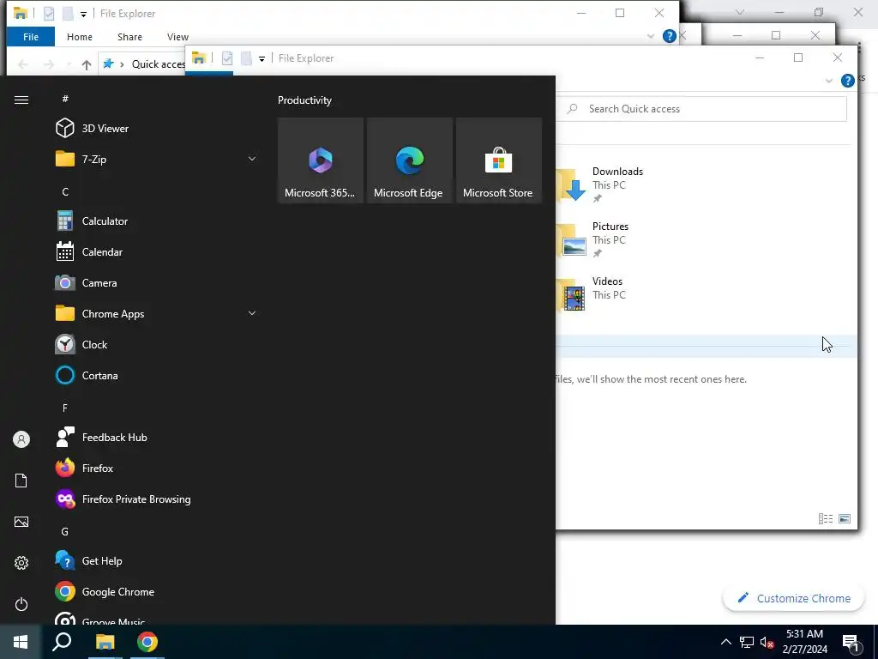Open taskbar Search magnifier
The width and height of the screenshot is (878, 659).
[x=62, y=642]
